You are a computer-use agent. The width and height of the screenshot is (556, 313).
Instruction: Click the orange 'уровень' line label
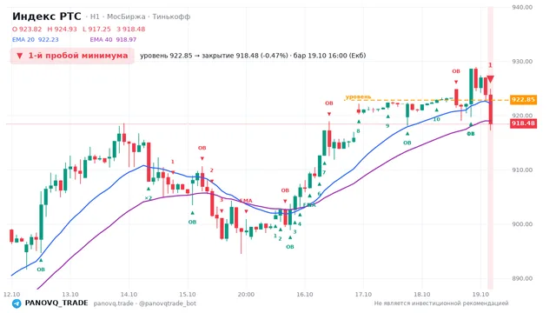click(358, 97)
